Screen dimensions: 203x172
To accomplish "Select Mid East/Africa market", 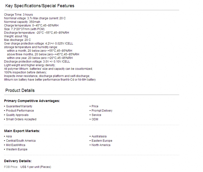I will (x=15, y=145).
